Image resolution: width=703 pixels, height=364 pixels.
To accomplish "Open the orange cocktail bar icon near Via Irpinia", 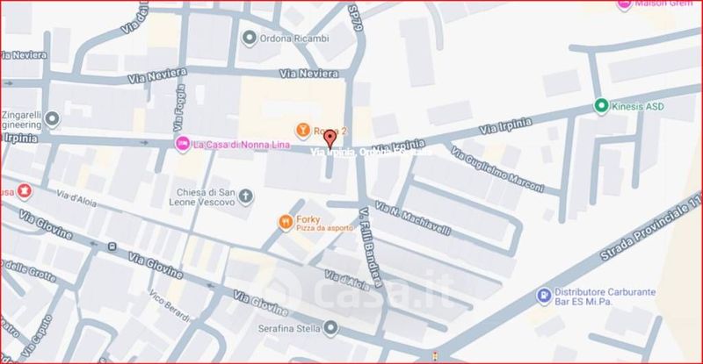I will (303, 131).
